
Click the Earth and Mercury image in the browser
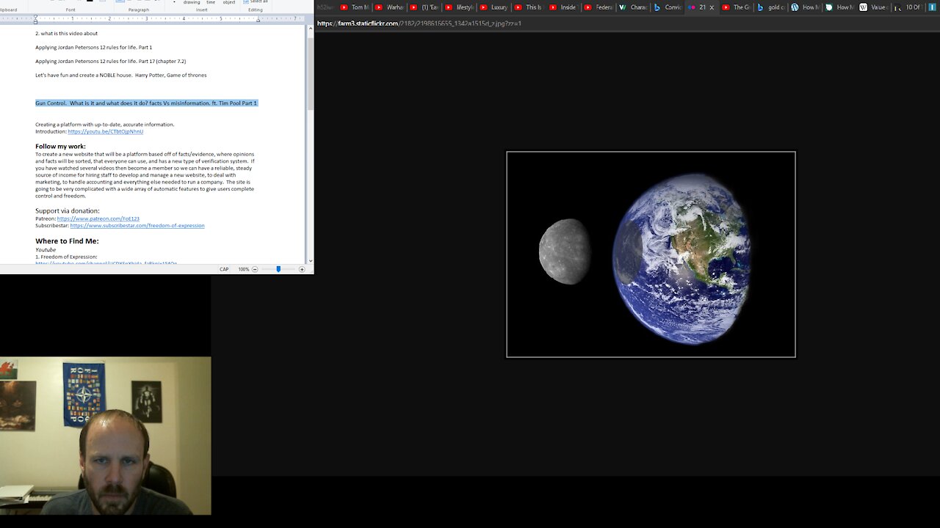tap(651, 254)
